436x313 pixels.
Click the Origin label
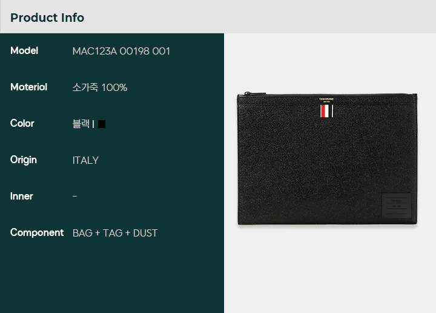click(24, 160)
